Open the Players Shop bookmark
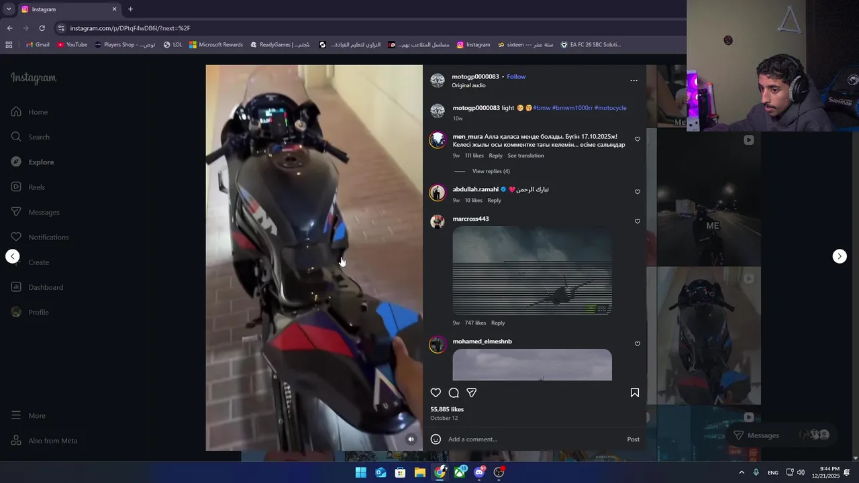859x483 pixels. pos(125,45)
